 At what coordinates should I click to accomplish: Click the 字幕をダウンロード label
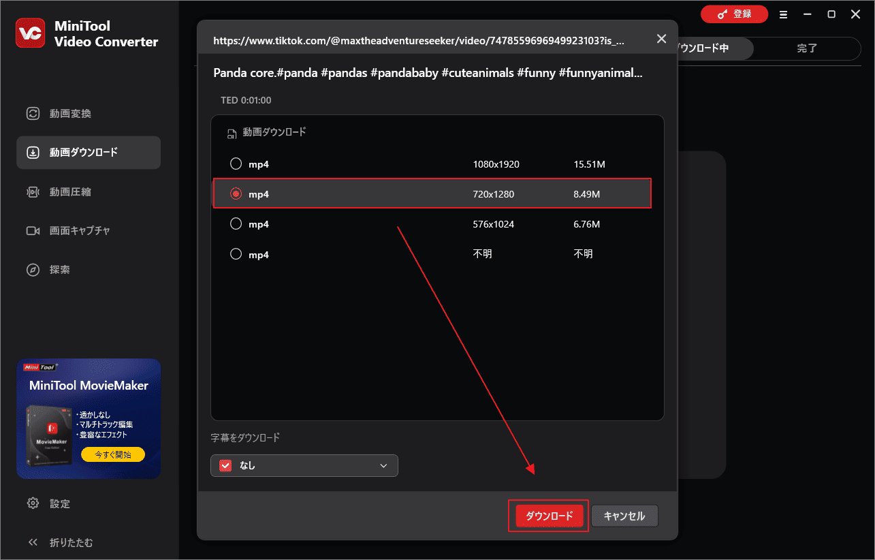click(245, 437)
